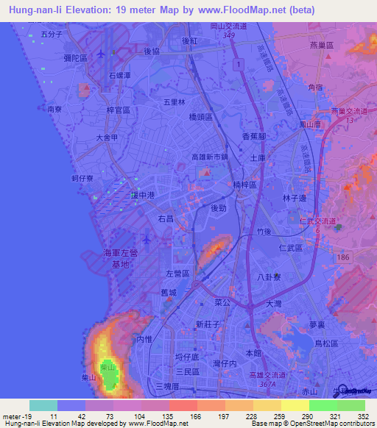Click the peak triangle on the orange hill above 左營區
This screenshot has height=428, width=377.
point(218,247)
